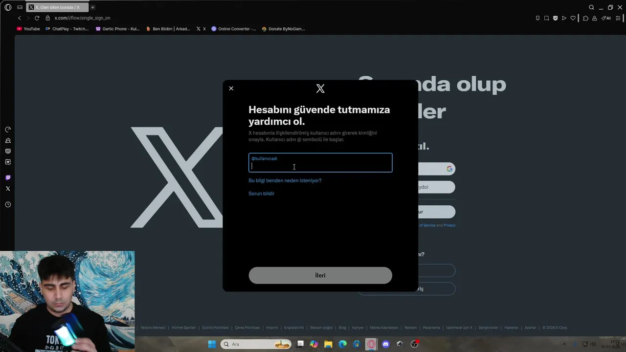
Task: Open Haberler footer link
Action: pyautogui.click(x=511, y=328)
